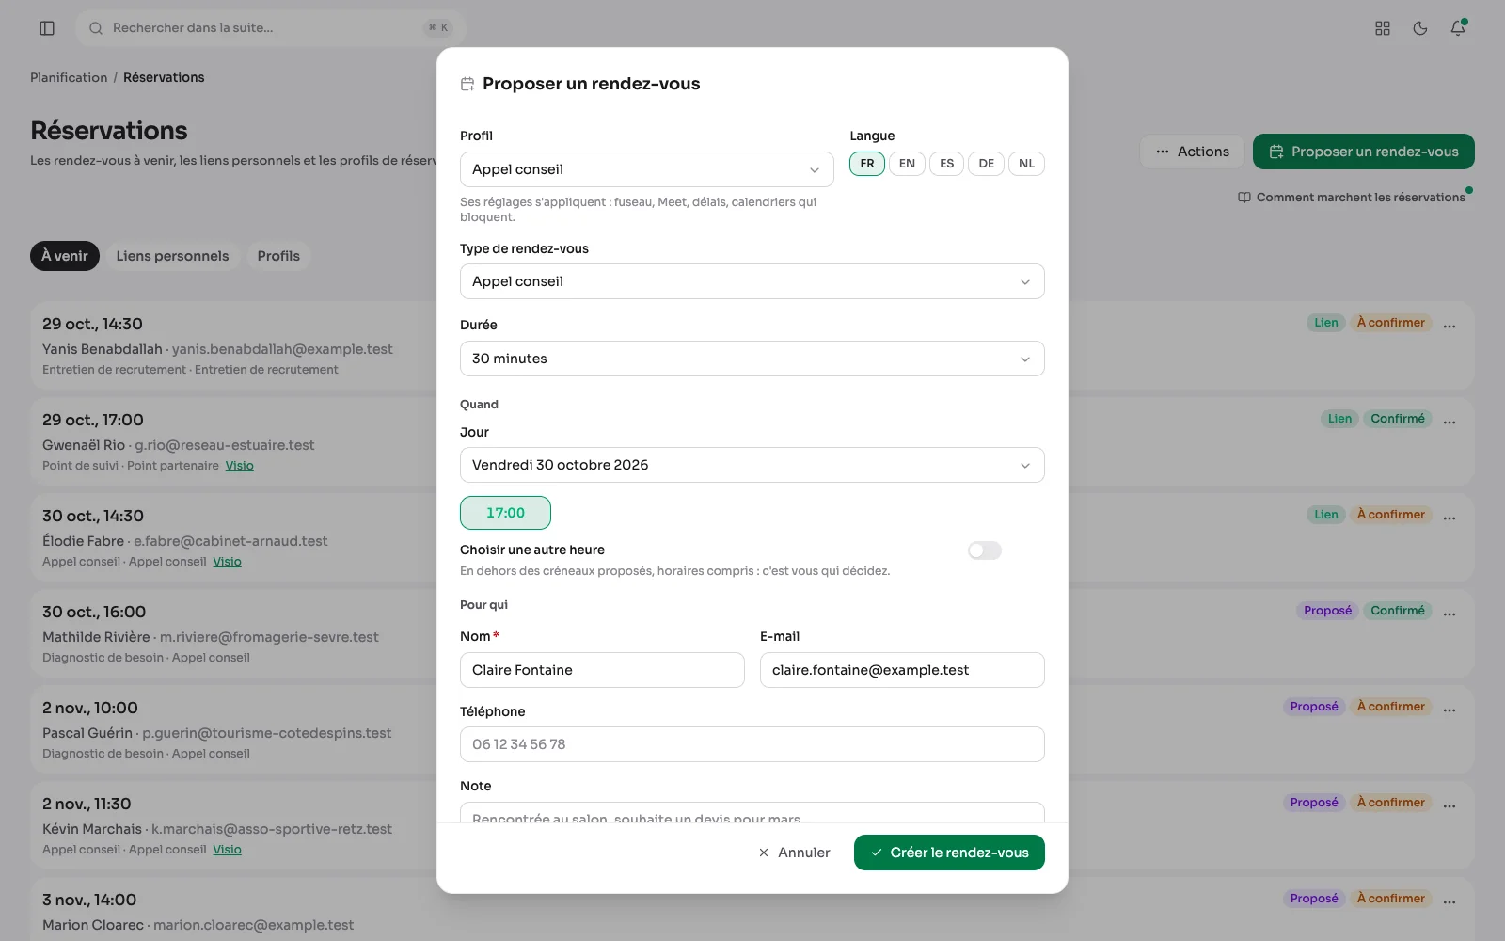Open Comment marchent les réservations link
The height and width of the screenshot is (941, 1505).
click(1352, 198)
